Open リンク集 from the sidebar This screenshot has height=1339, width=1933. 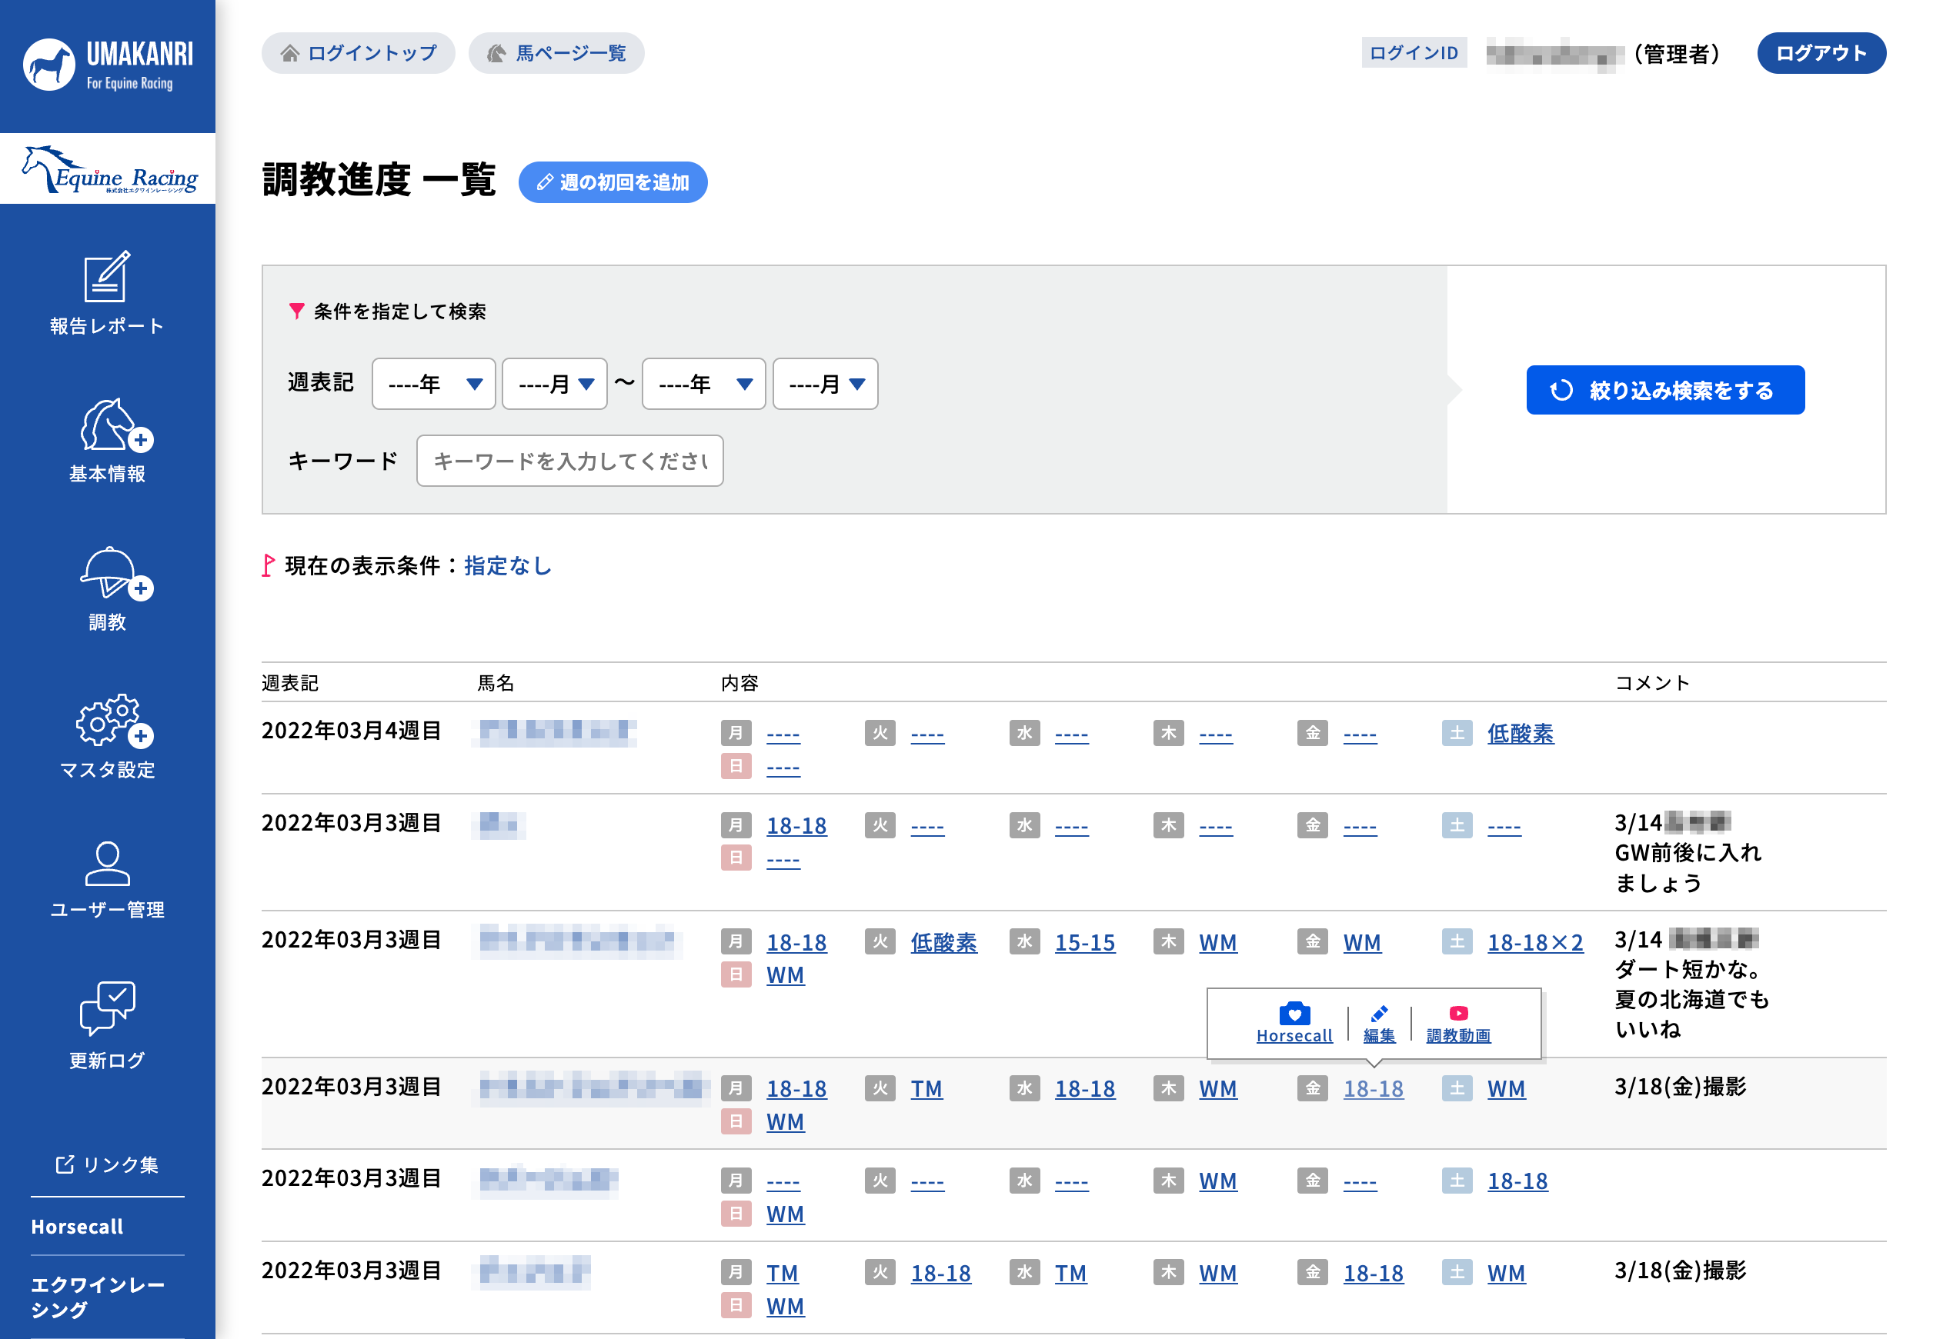(107, 1164)
